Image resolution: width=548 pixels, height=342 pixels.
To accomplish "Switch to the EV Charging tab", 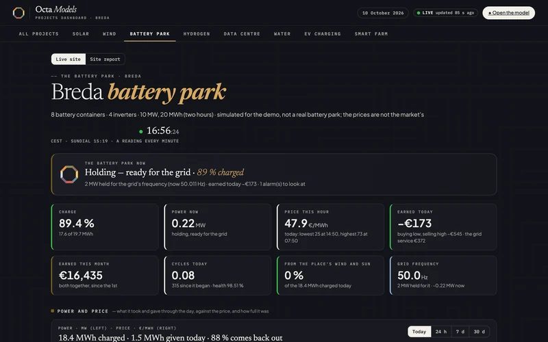I will tap(323, 34).
